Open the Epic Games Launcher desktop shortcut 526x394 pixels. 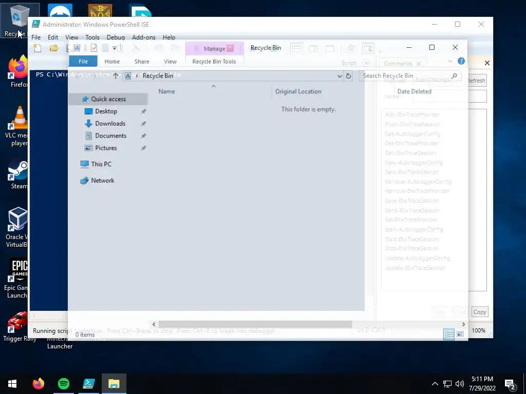15,278
